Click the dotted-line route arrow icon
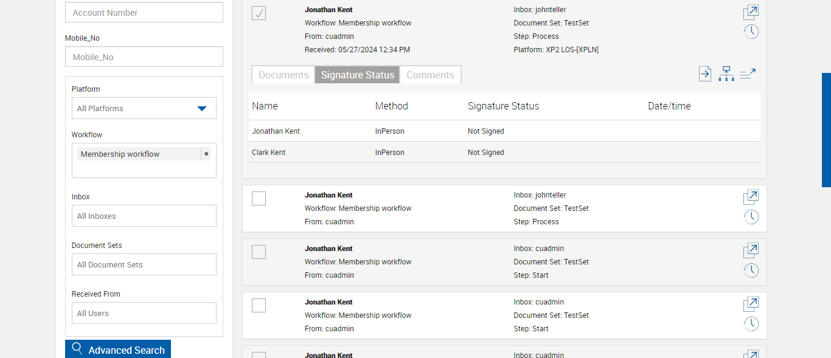This screenshot has width=831, height=358. click(748, 74)
